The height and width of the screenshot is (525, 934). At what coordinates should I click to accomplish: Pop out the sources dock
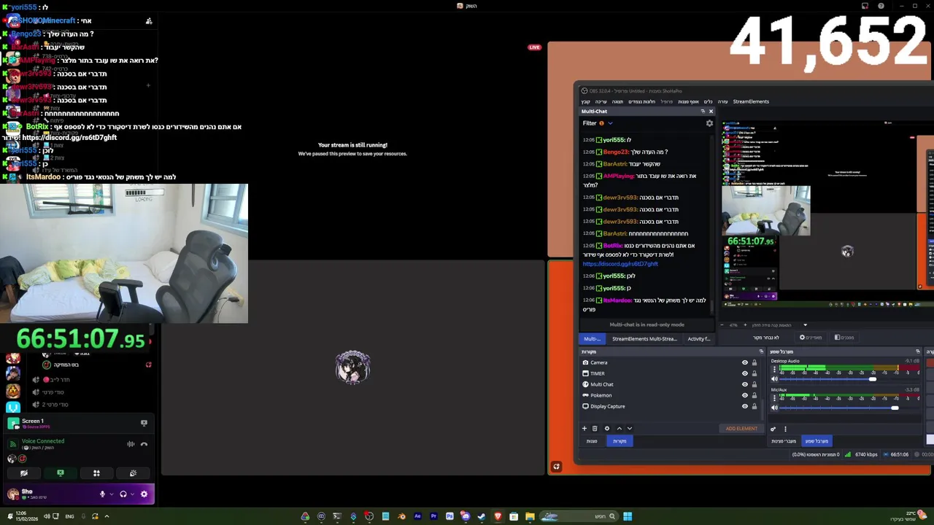pos(761,351)
